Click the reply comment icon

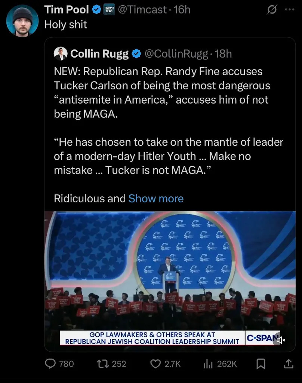(x=50, y=364)
